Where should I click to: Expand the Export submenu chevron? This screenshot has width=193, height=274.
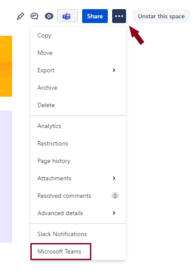[x=114, y=70]
